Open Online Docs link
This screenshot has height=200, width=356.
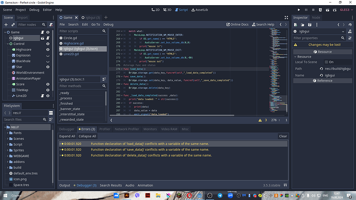click(237, 25)
